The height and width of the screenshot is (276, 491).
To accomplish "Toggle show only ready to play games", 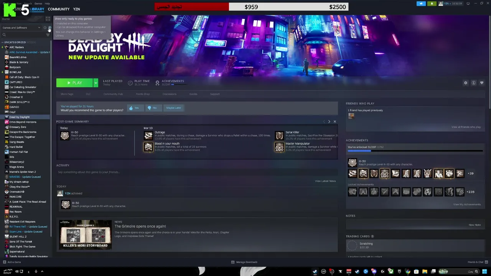I will (49, 28).
